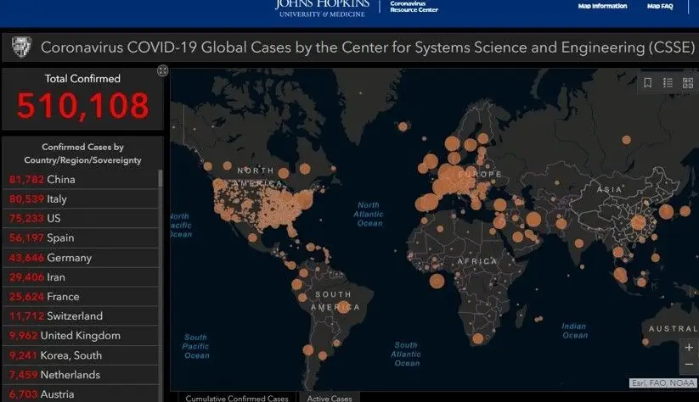Select China in the country list

(x=60, y=180)
